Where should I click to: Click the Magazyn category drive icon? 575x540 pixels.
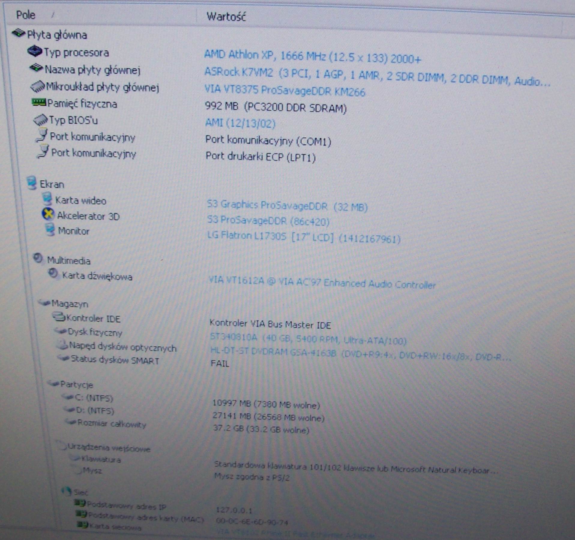tap(44, 303)
